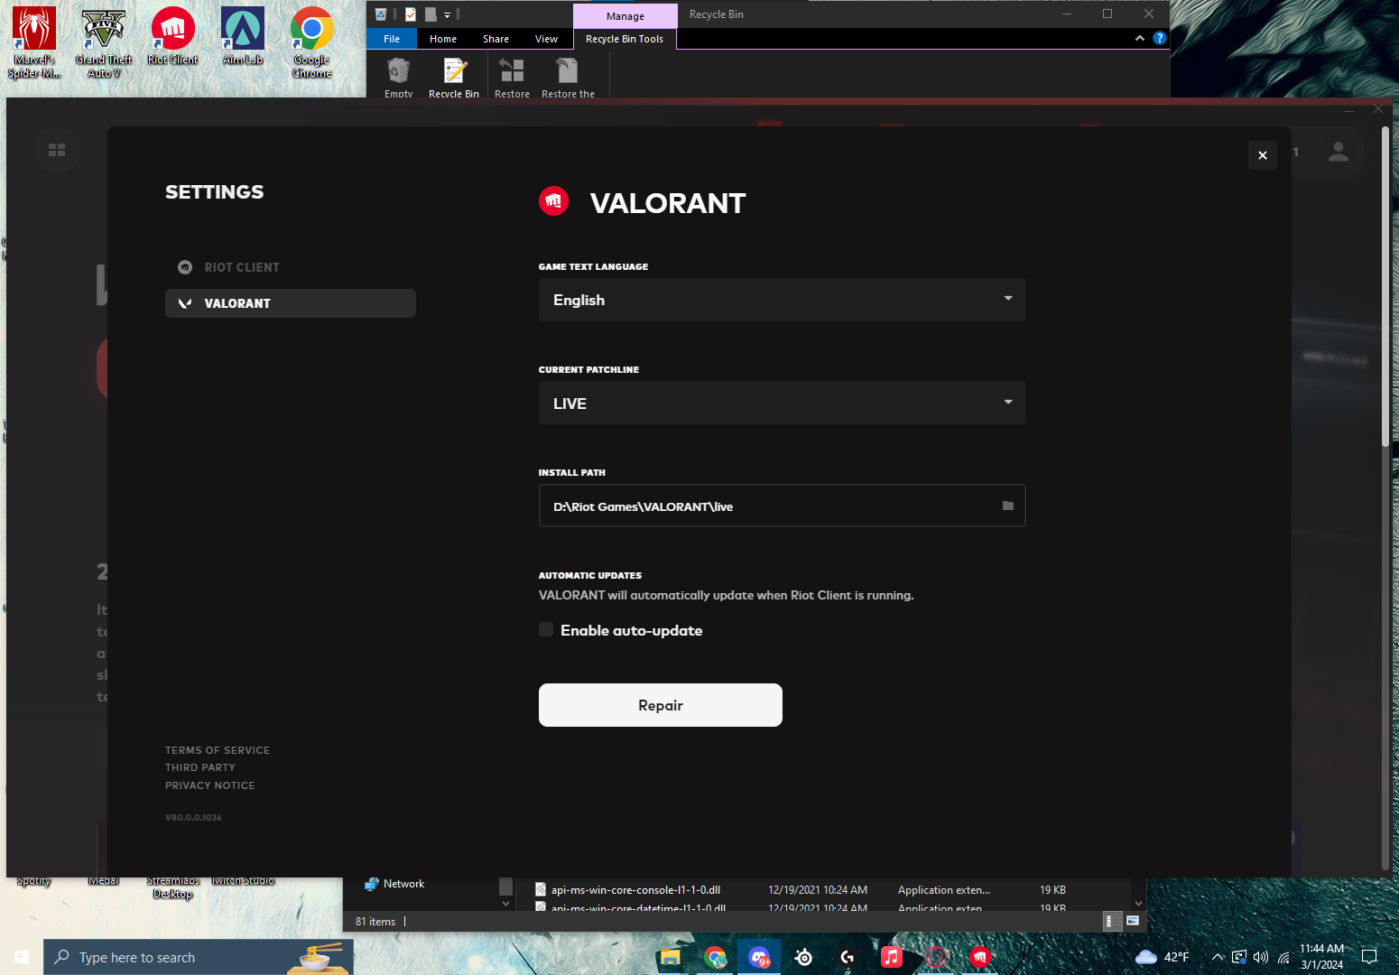Close the settings panel with X icon

click(1262, 155)
